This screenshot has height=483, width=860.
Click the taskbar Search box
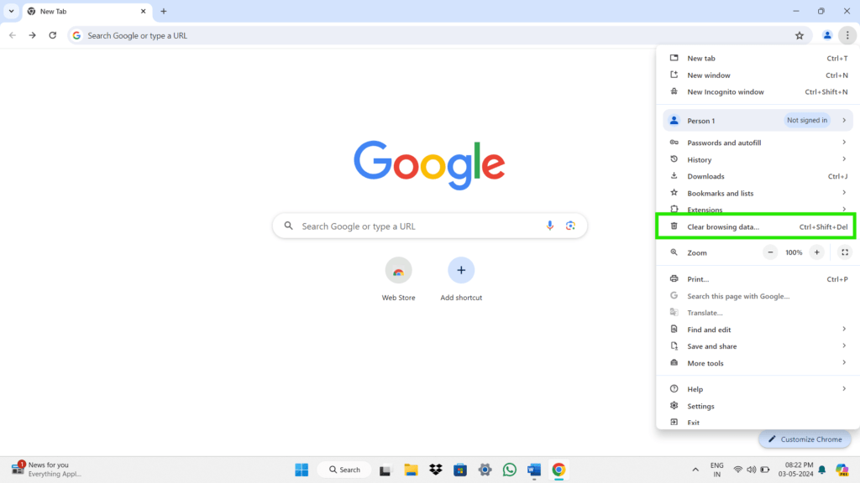click(x=344, y=470)
